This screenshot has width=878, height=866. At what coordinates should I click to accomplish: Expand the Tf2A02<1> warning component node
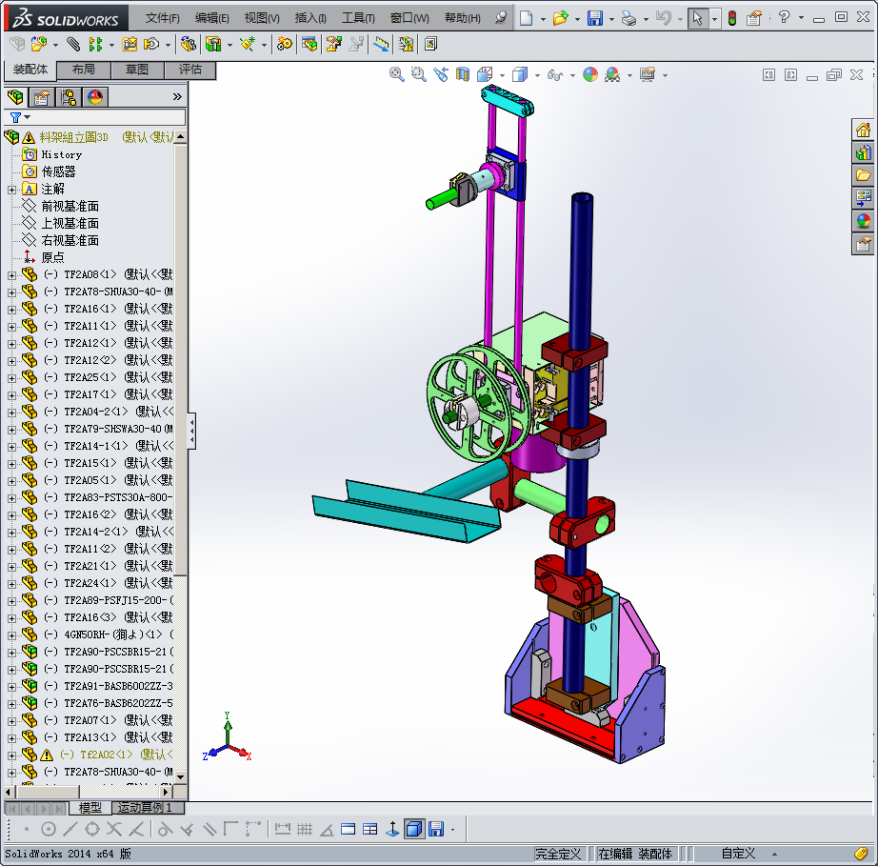pos(11,755)
